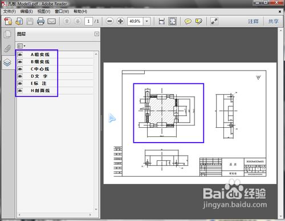Click the Save floppy disk icon
Image resolution: width=285 pixels, height=221 pixels.
pyautogui.click(x=30, y=21)
